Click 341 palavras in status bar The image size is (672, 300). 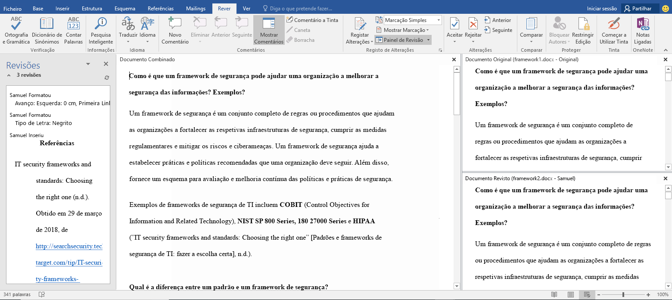(17, 294)
